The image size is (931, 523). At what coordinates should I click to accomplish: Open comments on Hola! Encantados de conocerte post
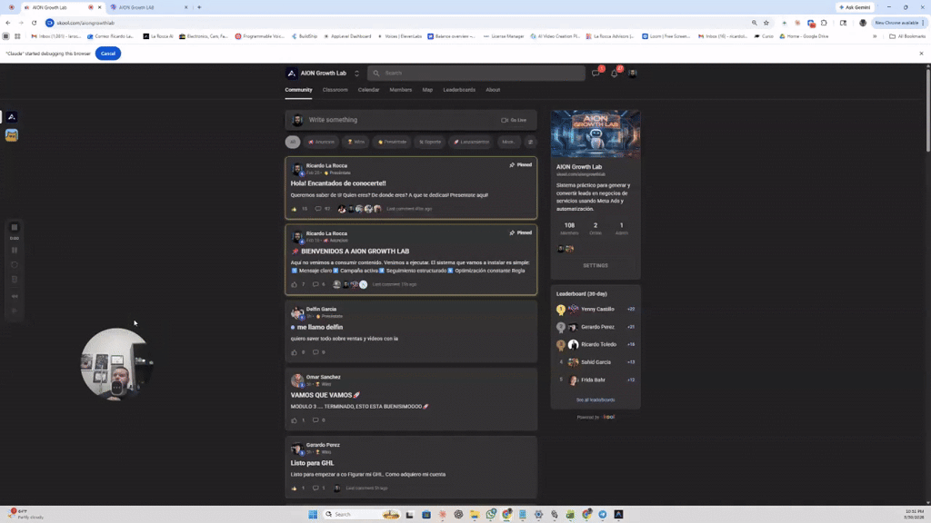click(x=318, y=209)
